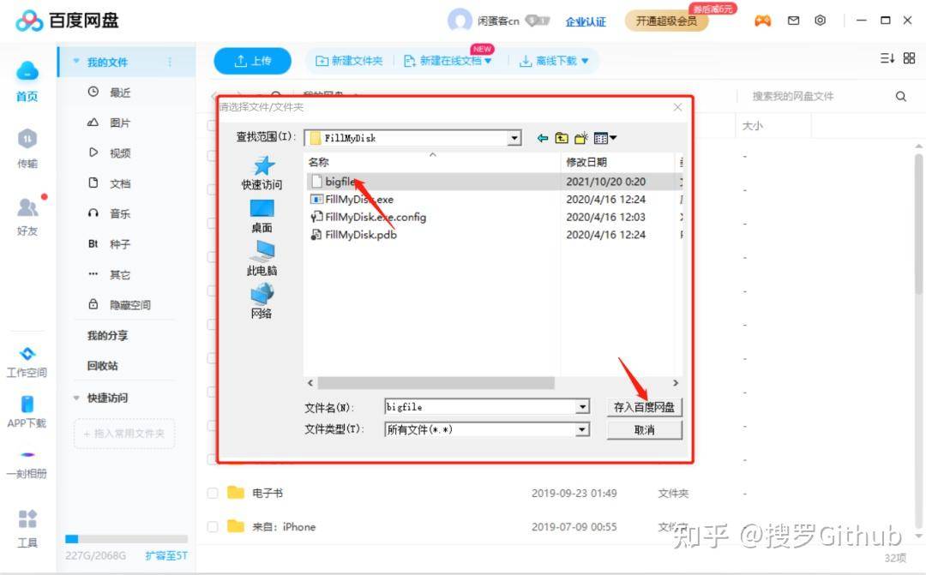Click 取消 button in dialog
926x575 pixels.
tap(644, 430)
